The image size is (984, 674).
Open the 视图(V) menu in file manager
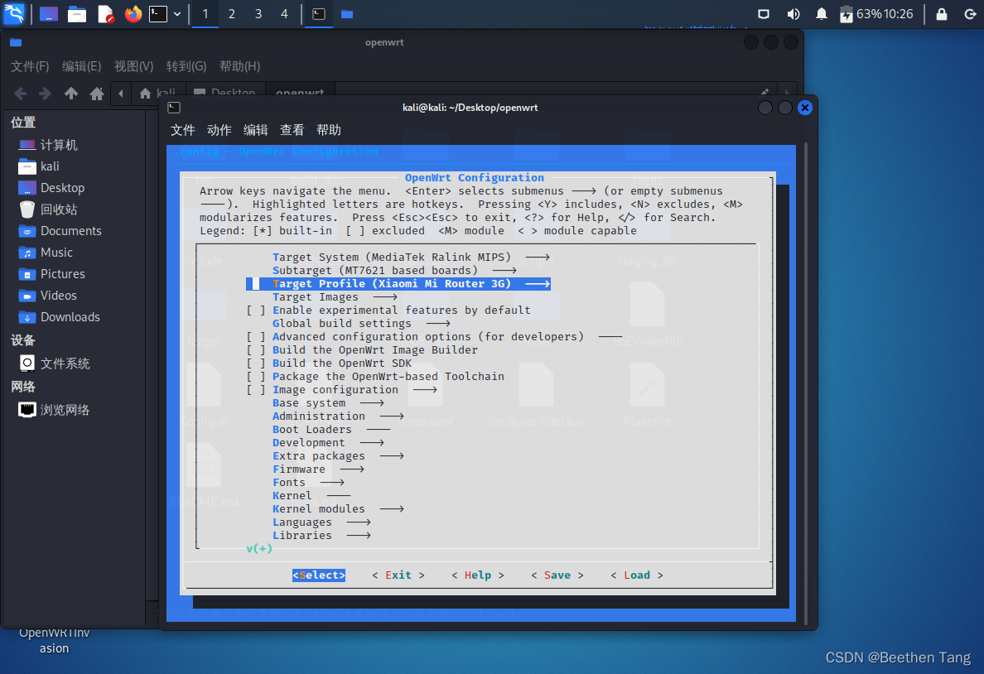point(133,66)
